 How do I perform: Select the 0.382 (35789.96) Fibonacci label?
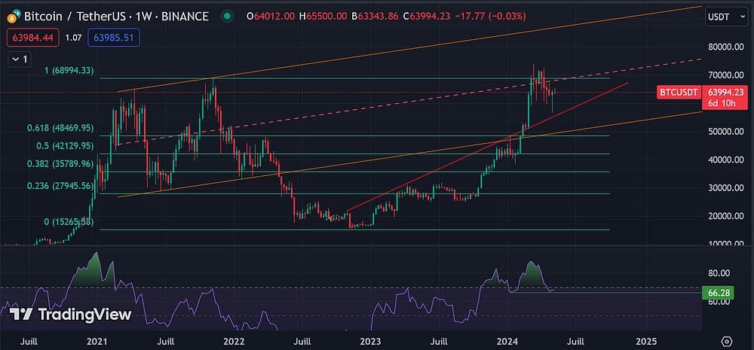point(60,164)
